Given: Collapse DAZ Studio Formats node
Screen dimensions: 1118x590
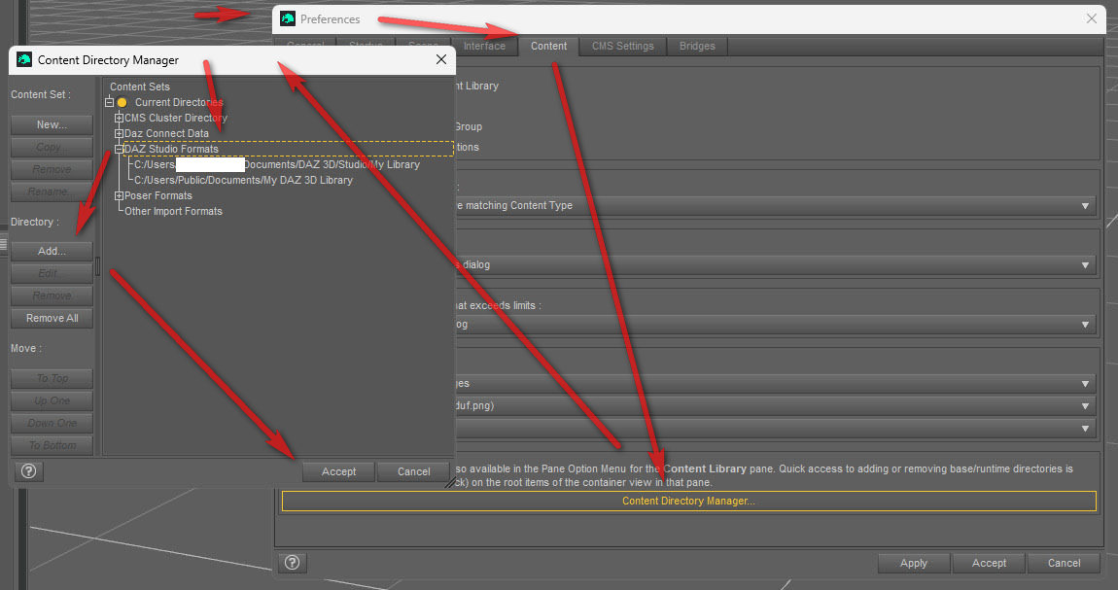Looking at the screenshot, I should click(119, 150).
